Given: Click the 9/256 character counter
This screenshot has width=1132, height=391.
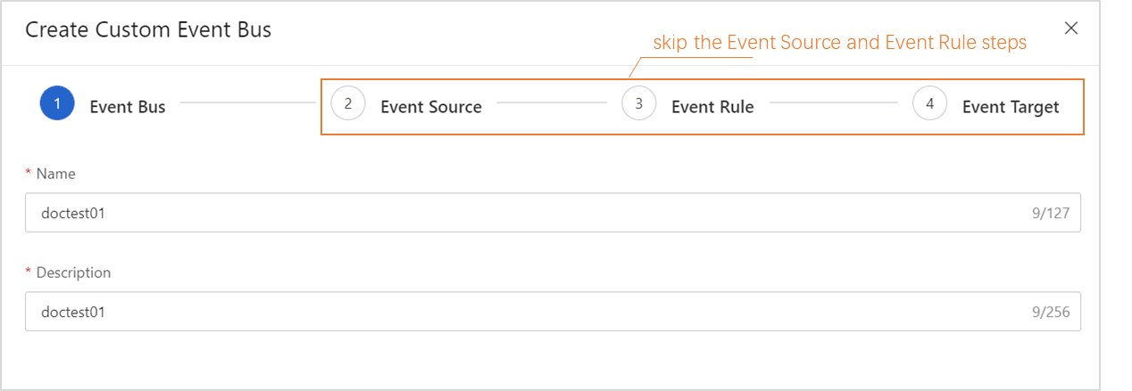Looking at the screenshot, I should click(1050, 313).
